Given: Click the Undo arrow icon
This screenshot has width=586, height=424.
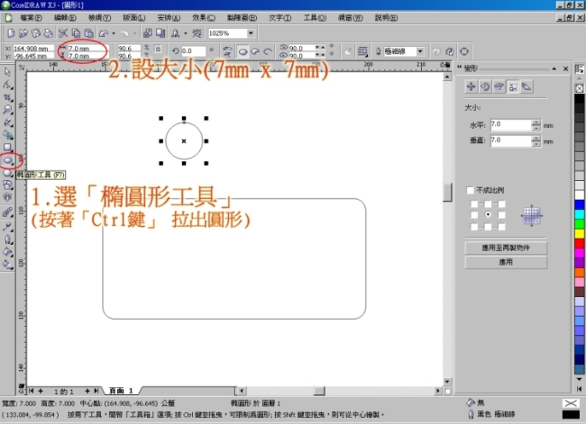Looking at the screenshot, I should pyautogui.click(x=103, y=33).
